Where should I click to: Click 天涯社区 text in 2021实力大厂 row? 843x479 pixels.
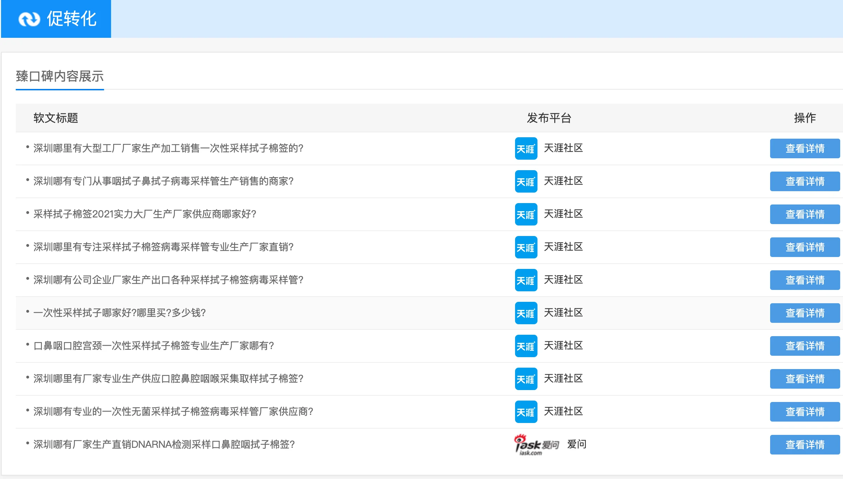[563, 214]
